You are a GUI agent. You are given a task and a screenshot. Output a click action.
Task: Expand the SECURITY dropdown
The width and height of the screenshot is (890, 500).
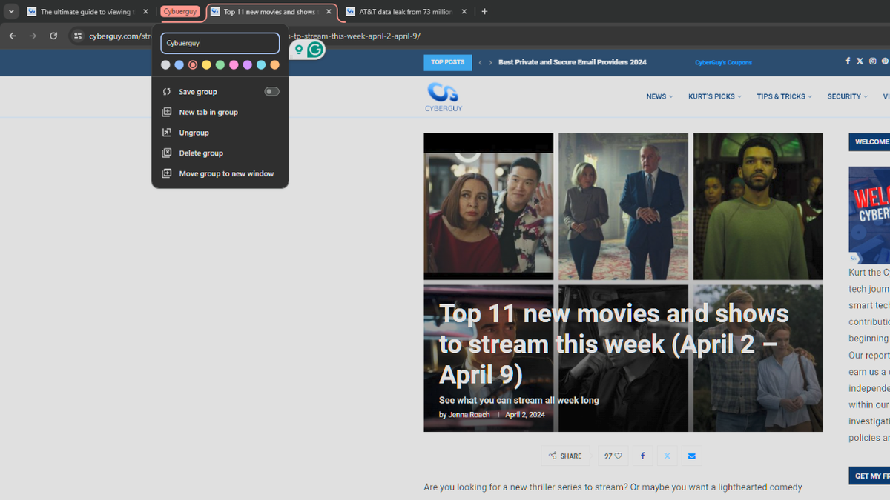pos(846,96)
